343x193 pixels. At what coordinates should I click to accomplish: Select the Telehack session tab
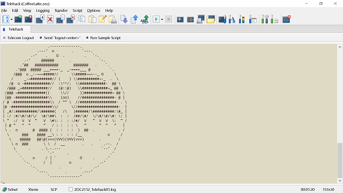tap(16, 29)
